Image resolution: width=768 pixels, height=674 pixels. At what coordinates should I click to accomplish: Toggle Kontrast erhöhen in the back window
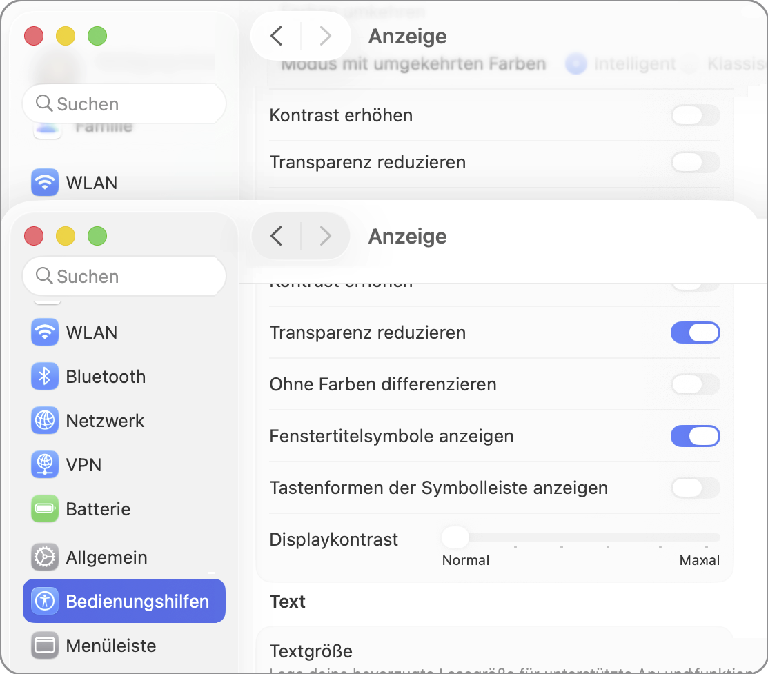point(695,115)
